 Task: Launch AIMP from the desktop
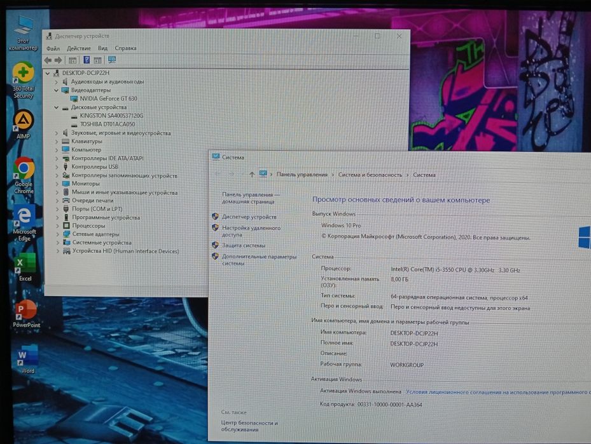(x=24, y=124)
